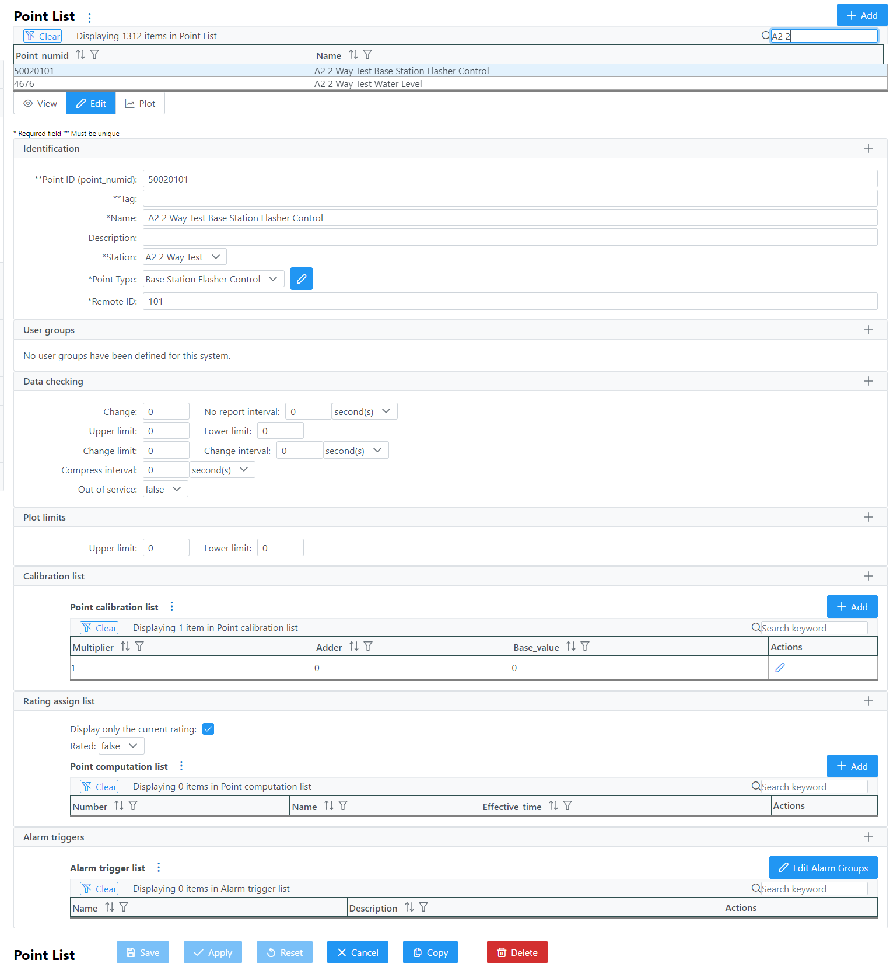
Task: Click the edit pencil in calibration row
Action: pos(779,668)
